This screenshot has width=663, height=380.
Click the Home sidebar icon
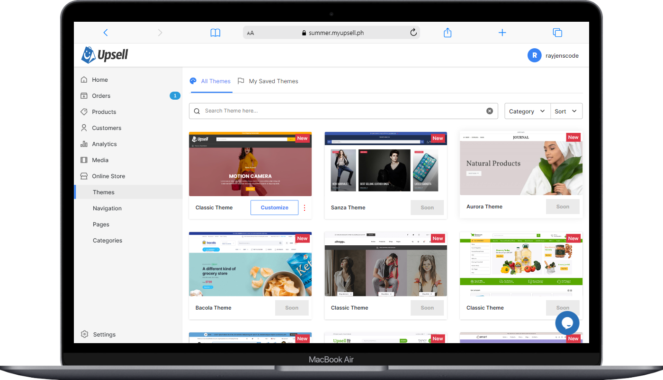[84, 79]
